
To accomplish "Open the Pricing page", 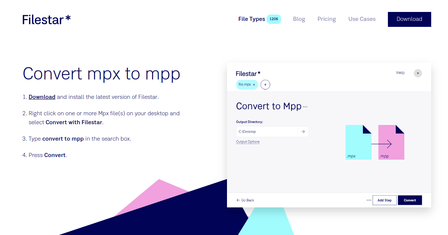I will pyautogui.click(x=327, y=19).
